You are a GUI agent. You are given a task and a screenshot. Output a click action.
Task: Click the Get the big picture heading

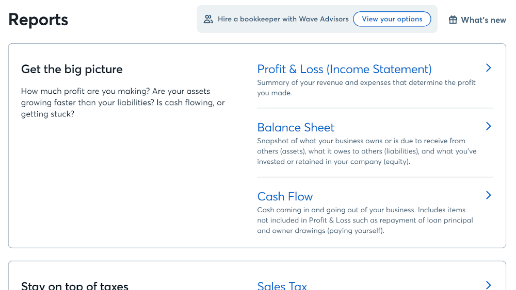point(72,70)
